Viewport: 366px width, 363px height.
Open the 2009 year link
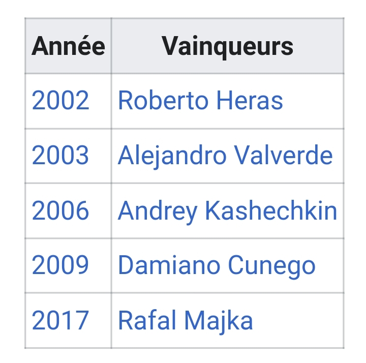tap(60, 265)
